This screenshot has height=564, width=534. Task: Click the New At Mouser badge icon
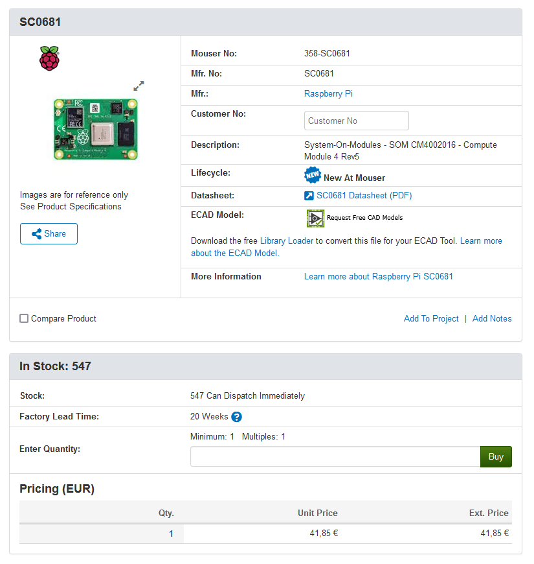(313, 175)
